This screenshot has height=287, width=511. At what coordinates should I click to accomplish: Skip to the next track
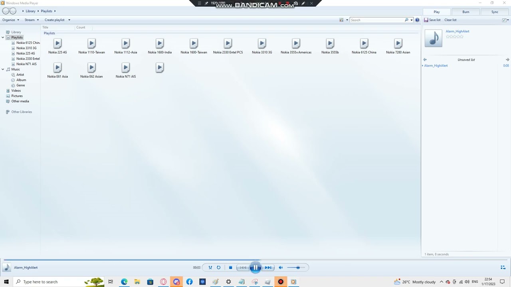[x=268, y=267]
